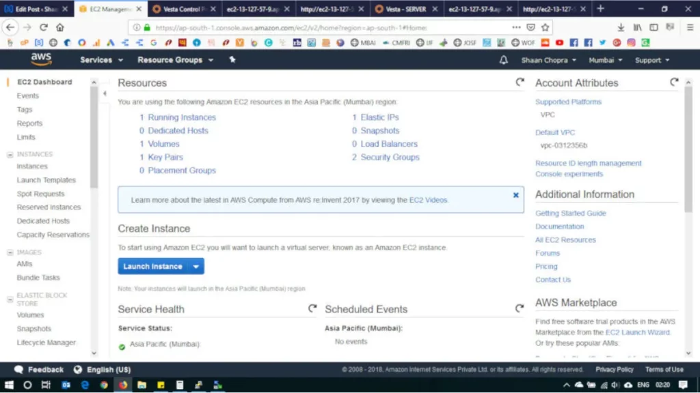Screen dimensions: 700x393
Task: Collapse the left navigation pane arrow
Action: pyautogui.click(x=105, y=93)
